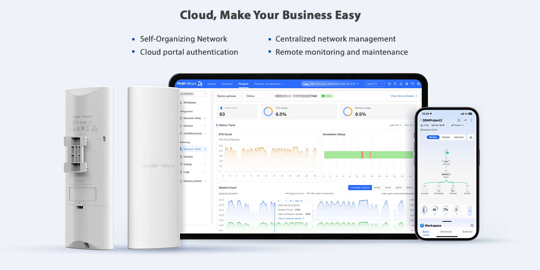
Task: Click View Device Details link
Action: [404, 96]
